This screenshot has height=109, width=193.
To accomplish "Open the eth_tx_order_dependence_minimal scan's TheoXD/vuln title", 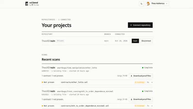I will [48, 91].
